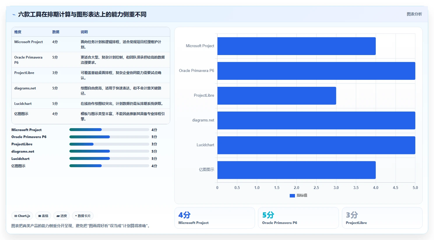Screen dimensions: 434x240
Task: Click ProjectLibre y-axis label in chart
Action: pos(204,96)
